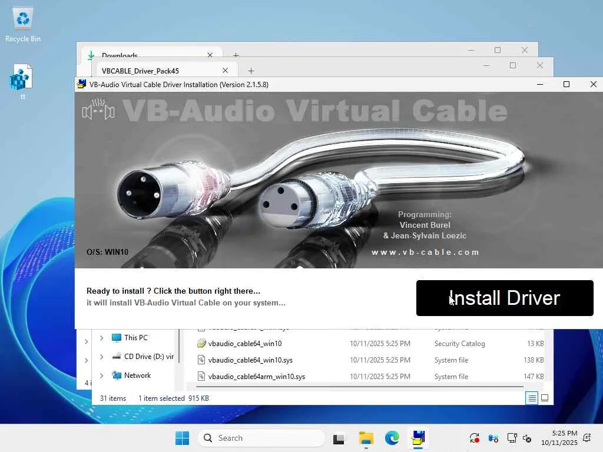Select the tt desktop shortcut icon
The height and width of the screenshot is (452, 603).
click(22, 81)
